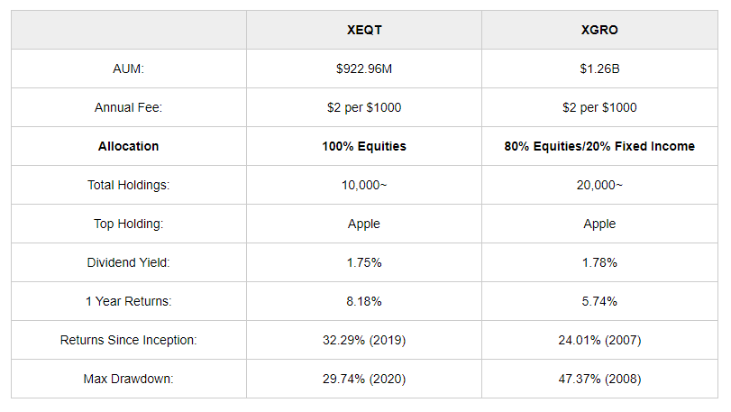Select the $1.26B AUM cell
The height and width of the screenshot is (412, 731).
(x=599, y=69)
